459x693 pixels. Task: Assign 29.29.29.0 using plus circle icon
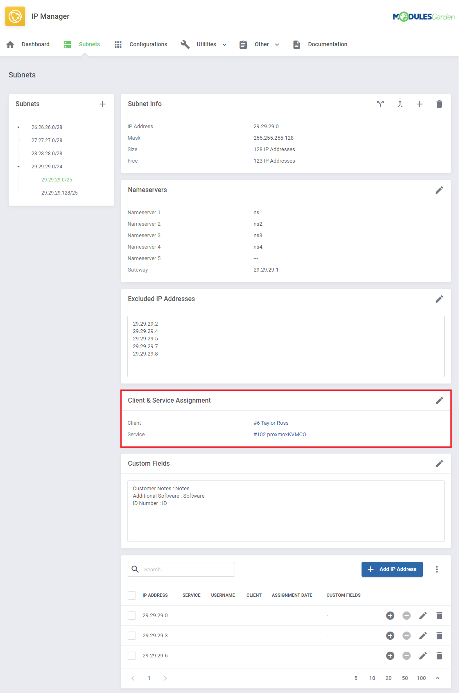pyautogui.click(x=390, y=616)
